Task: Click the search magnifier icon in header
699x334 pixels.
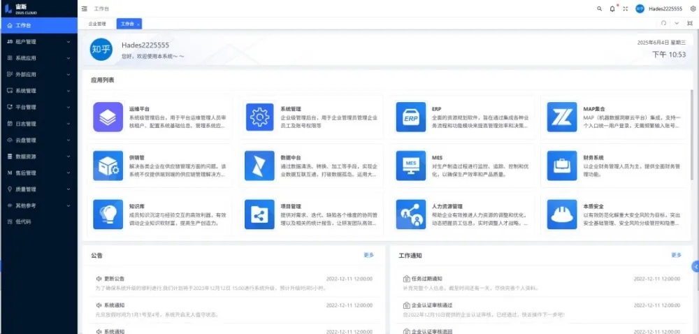Action: 599,8
